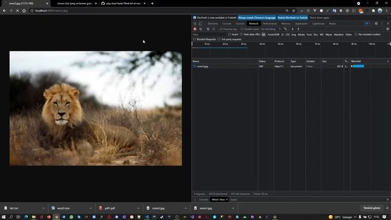Click Always match Chrome's language
This screenshot has width=391, height=220.
tap(257, 18)
